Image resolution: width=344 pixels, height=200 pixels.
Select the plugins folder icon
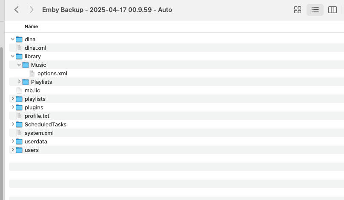tap(19, 108)
